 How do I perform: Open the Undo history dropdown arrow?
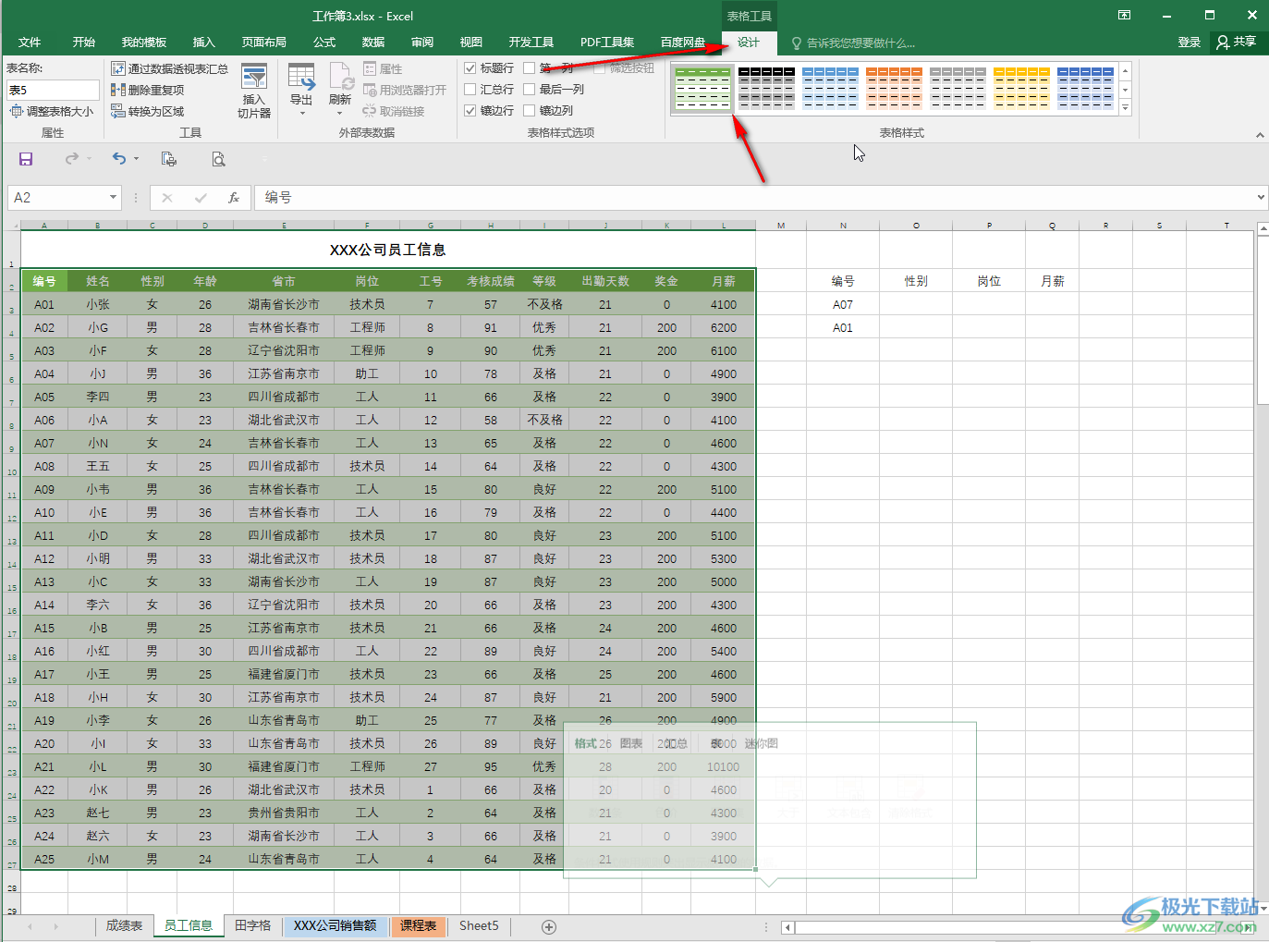[x=137, y=159]
